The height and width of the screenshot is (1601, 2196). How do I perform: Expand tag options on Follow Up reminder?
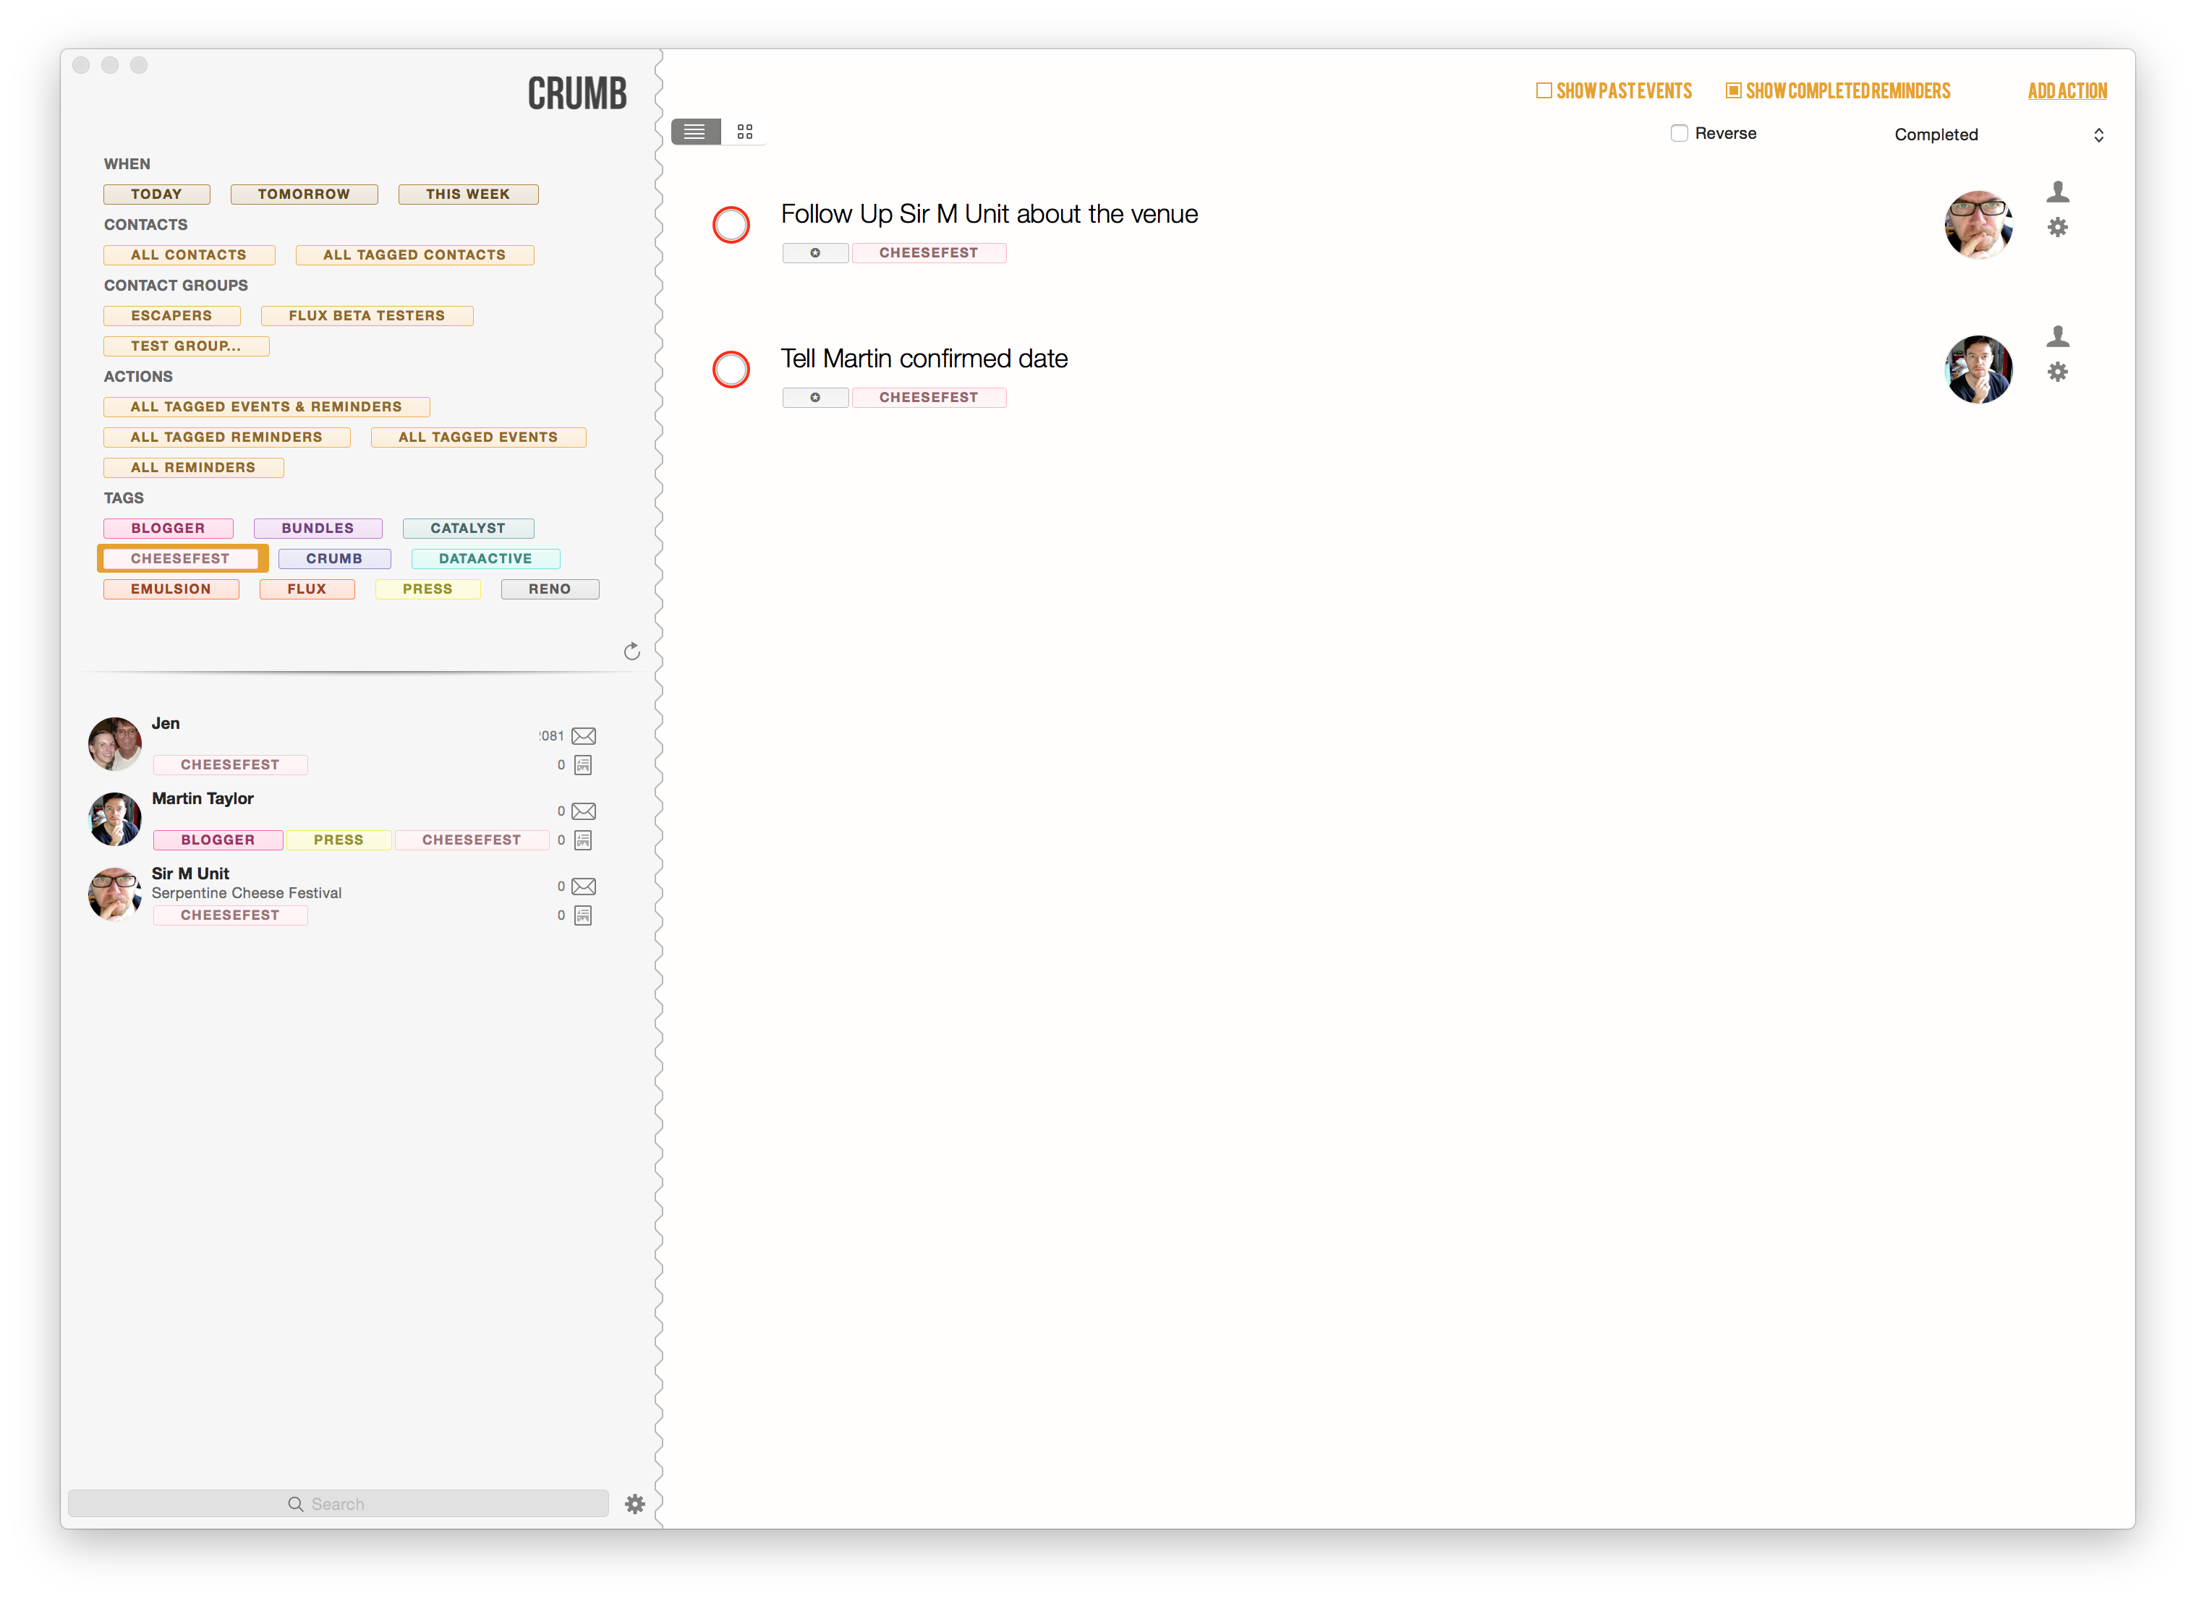point(815,253)
